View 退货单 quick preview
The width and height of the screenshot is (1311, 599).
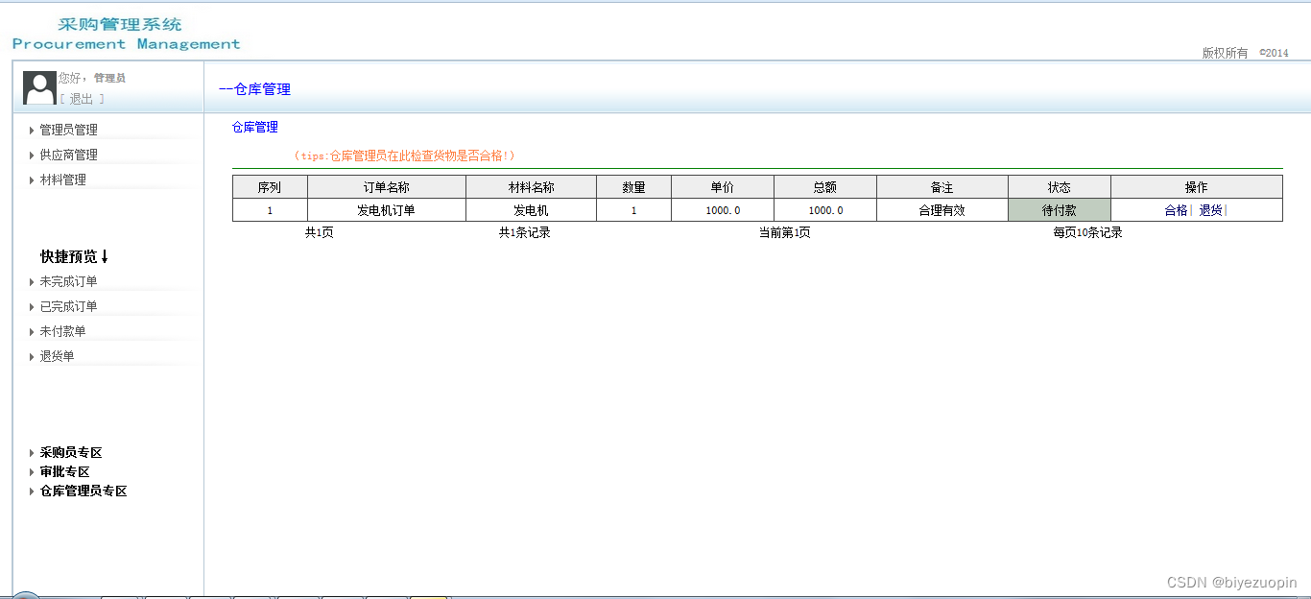(57, 356)
